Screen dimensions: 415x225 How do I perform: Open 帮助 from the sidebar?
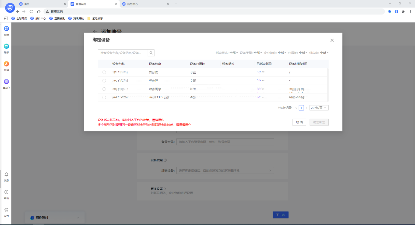[6, 194]
